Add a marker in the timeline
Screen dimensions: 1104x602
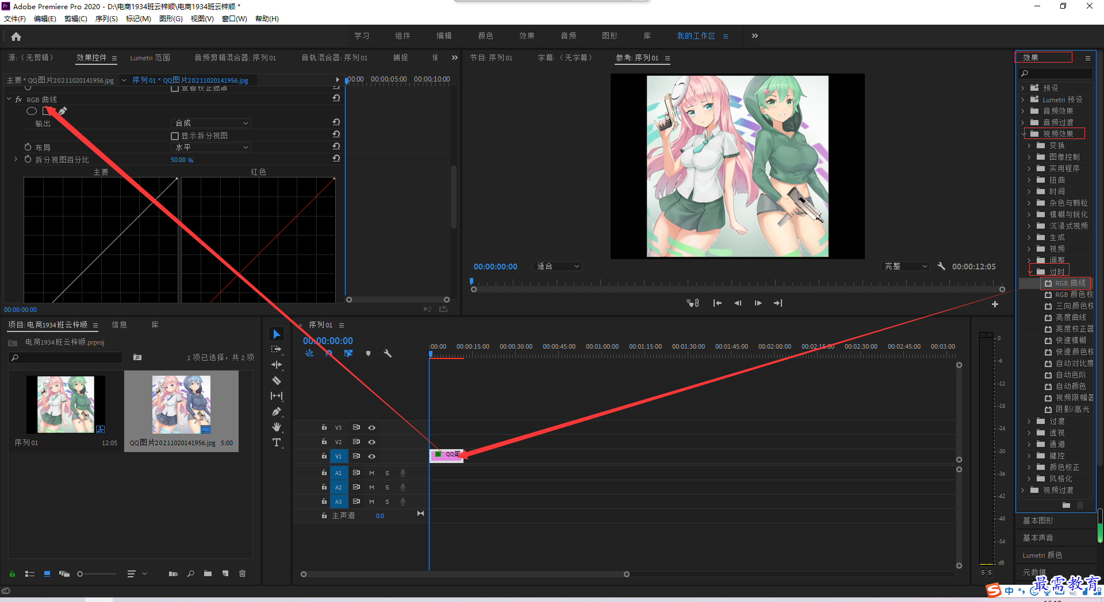click(368, 353)
